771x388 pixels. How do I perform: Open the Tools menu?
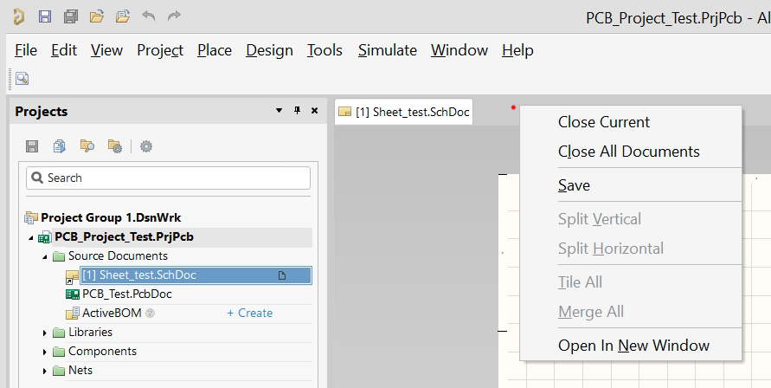point(325,50)
